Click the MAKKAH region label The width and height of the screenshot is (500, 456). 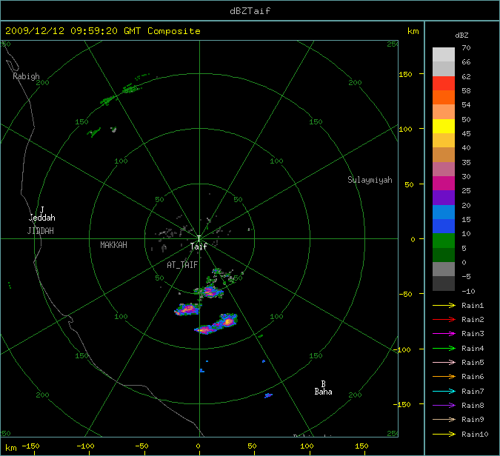click(x=113, y=245)
